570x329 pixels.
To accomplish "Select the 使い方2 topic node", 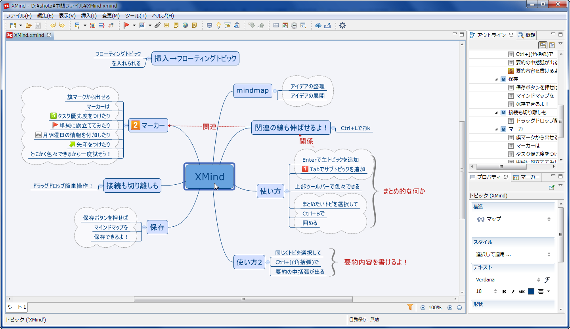I will (249, 262).
